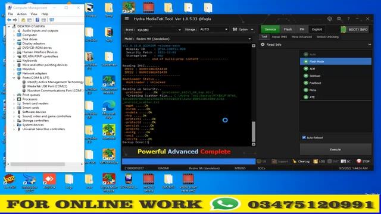Click the ClearLog broom button
The width and height of the screenshot is (381, 214).
pyautogui.click(x=301, y=161)
